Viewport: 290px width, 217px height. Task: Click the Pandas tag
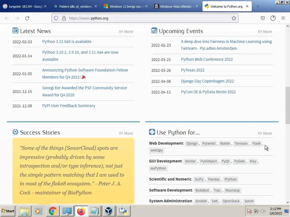coord(214,179)
